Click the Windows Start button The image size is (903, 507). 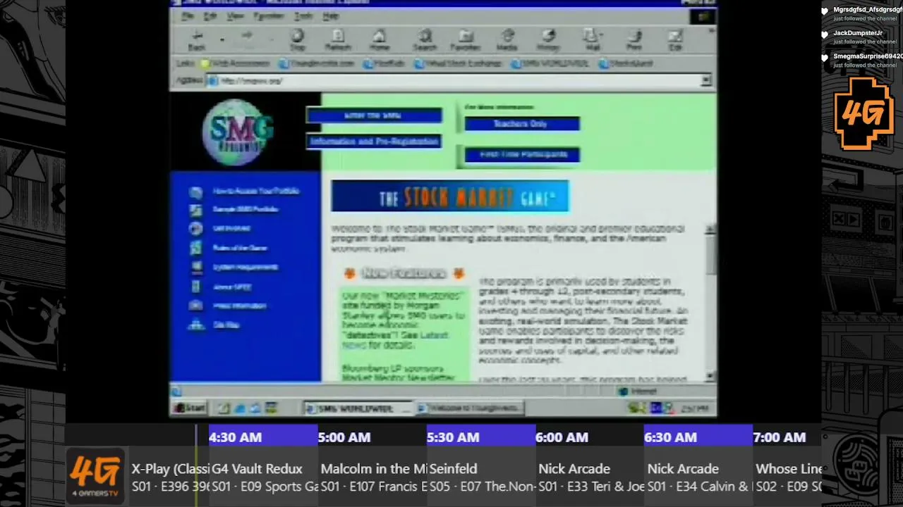pos(190,408)
